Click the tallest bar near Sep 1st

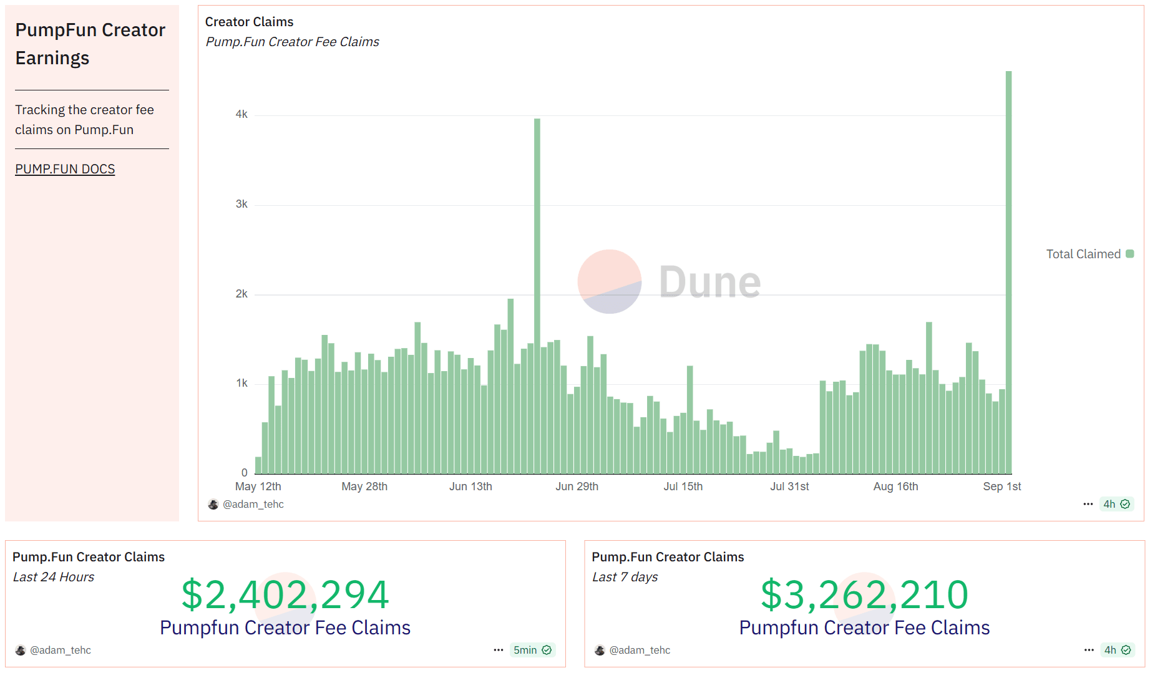pyautogui.click(x=1008, y=273)
